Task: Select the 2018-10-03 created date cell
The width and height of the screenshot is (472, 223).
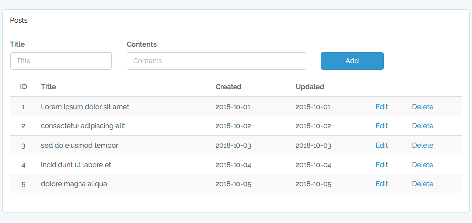Action: coord(234,145)
